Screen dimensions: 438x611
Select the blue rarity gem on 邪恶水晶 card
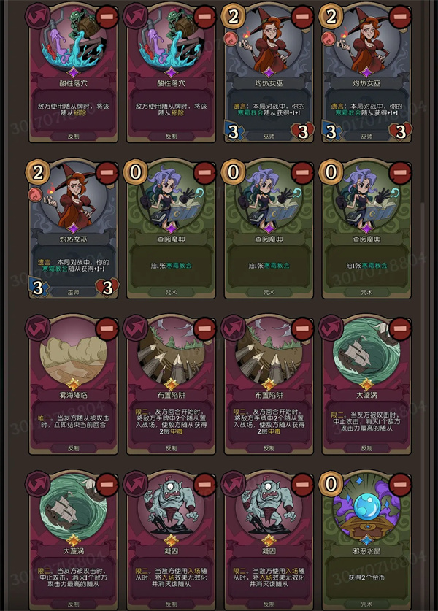tap(366, 540)
